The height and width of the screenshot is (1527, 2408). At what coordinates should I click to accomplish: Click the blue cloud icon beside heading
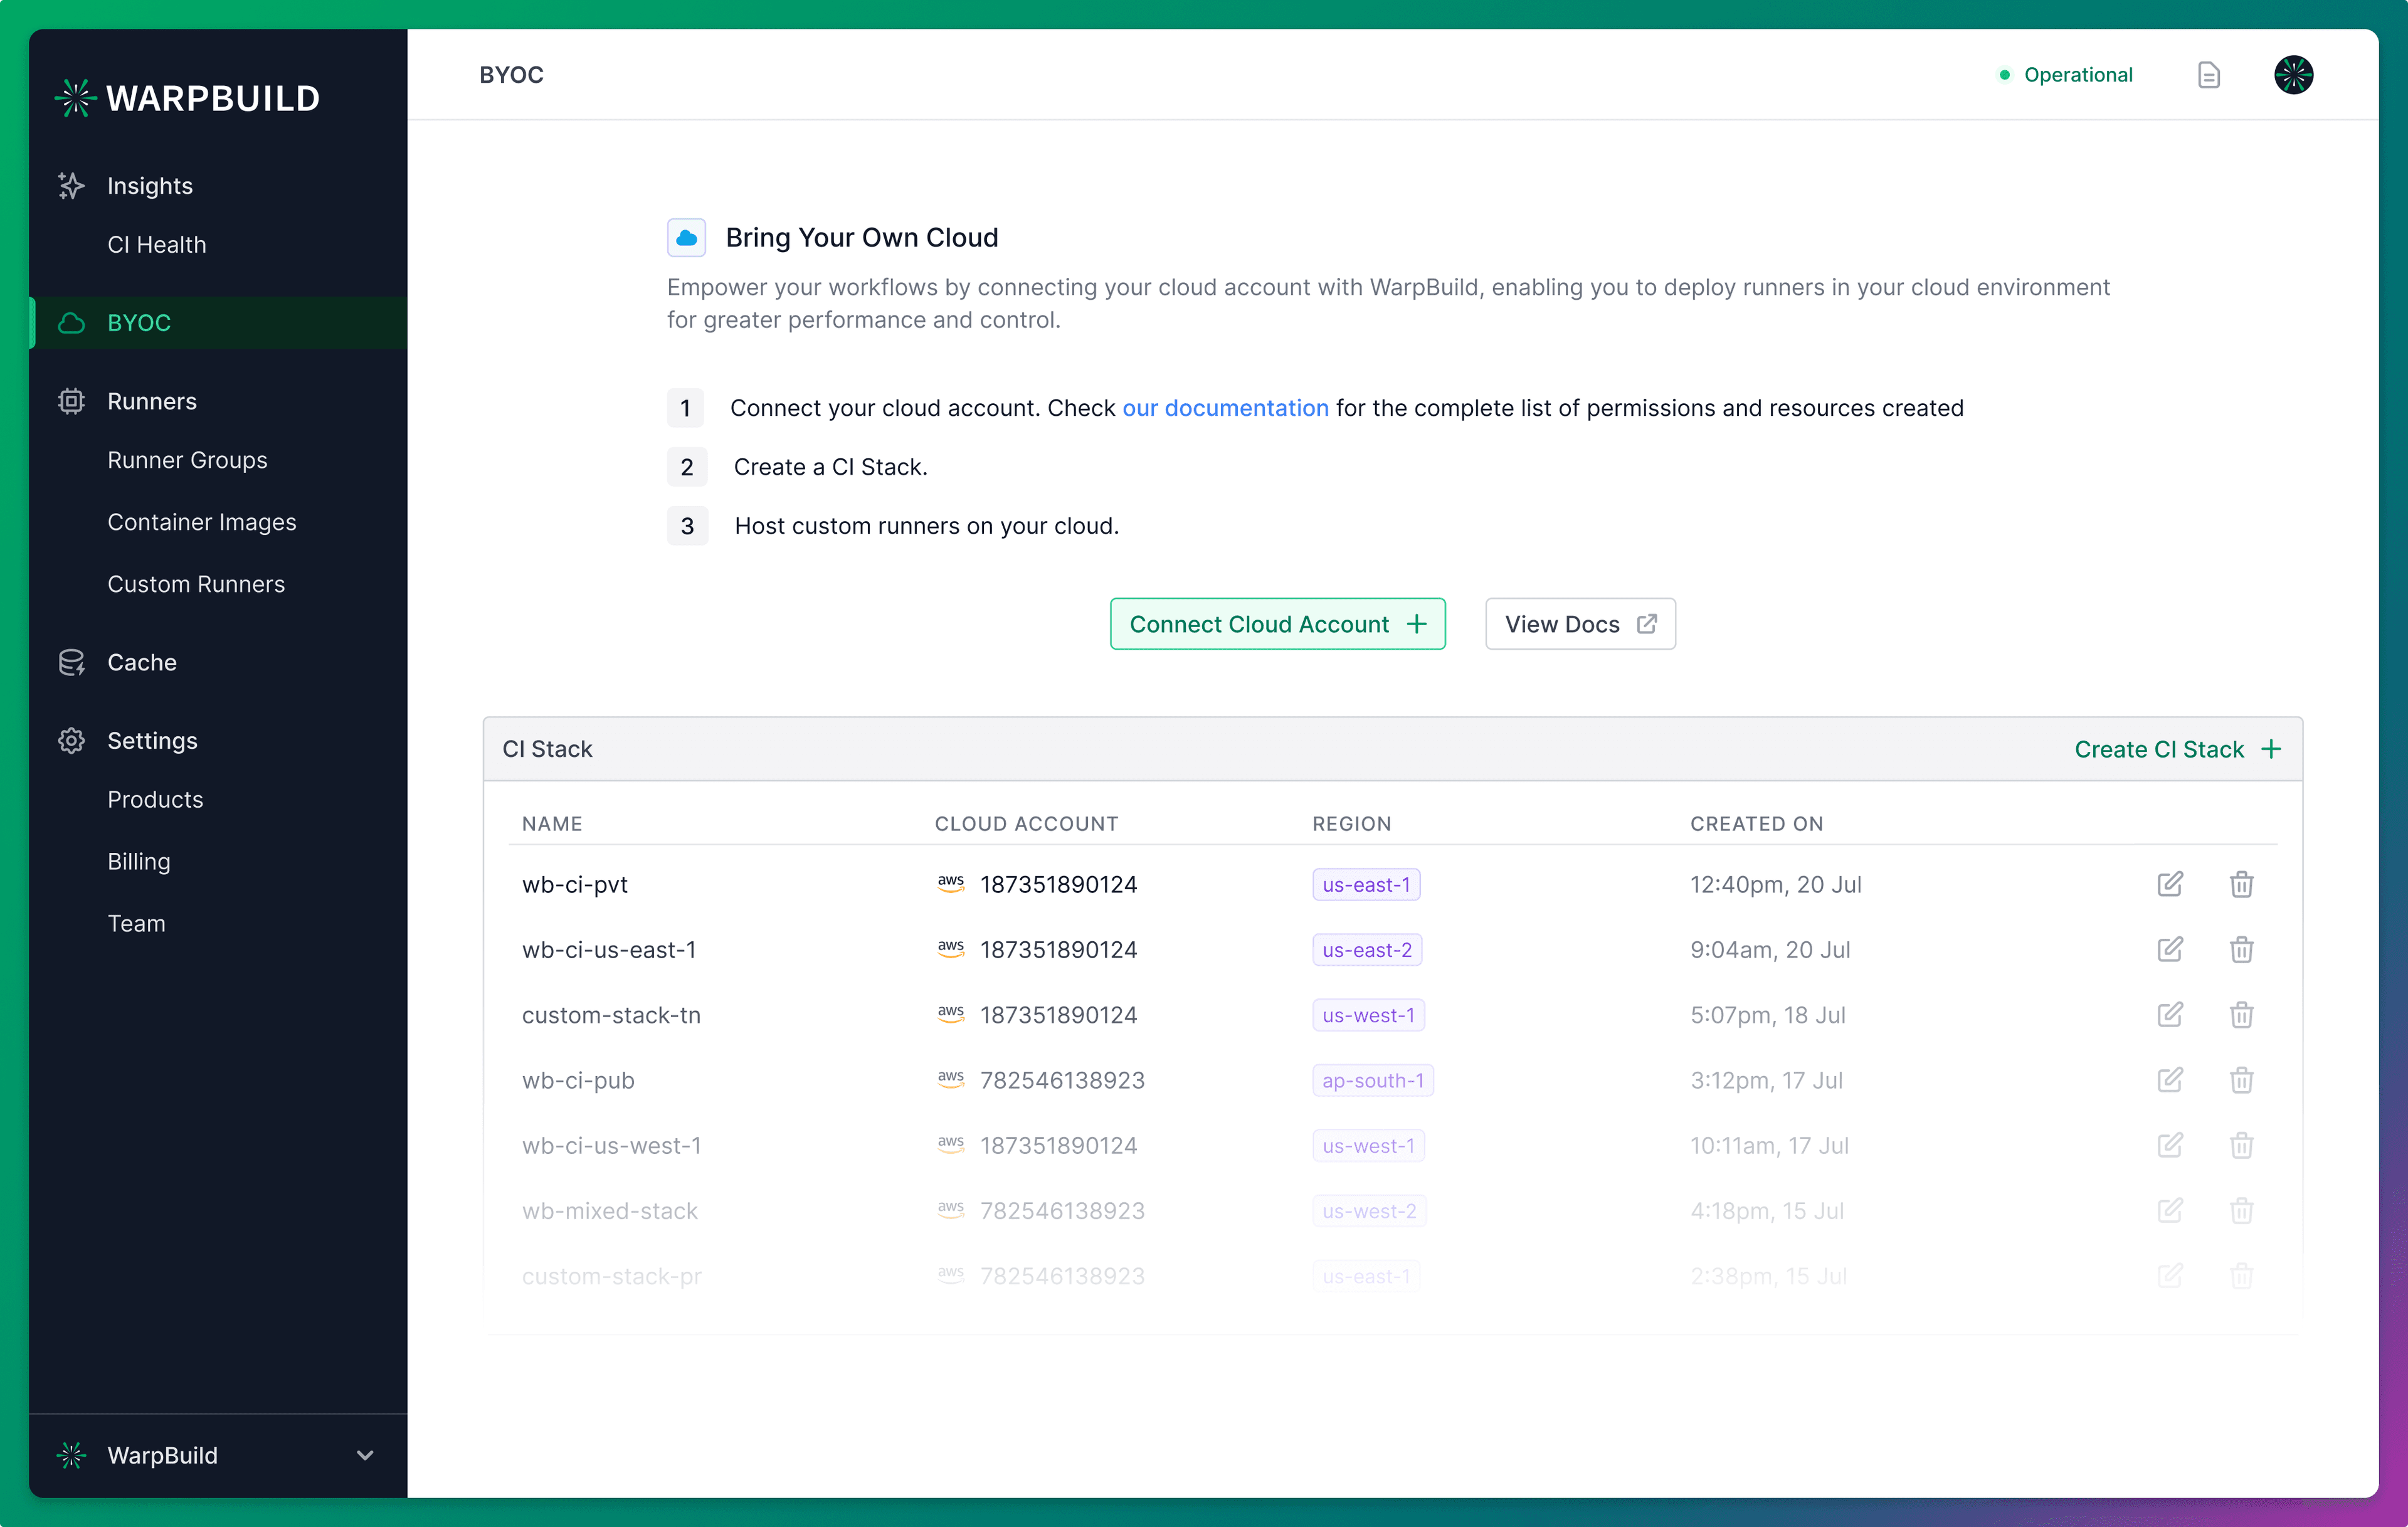686,238
